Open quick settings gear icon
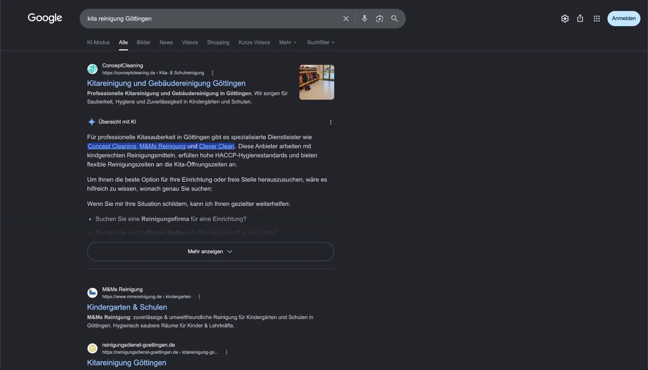This screenshot has width=648, height=370. pyautogui.click(x=565, y=19)
